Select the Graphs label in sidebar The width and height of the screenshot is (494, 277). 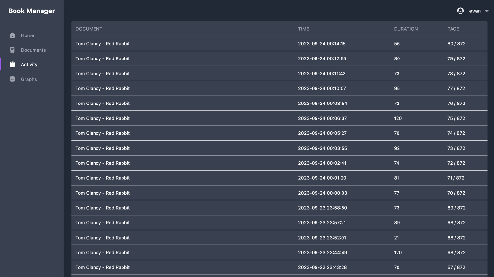point(29,79)
